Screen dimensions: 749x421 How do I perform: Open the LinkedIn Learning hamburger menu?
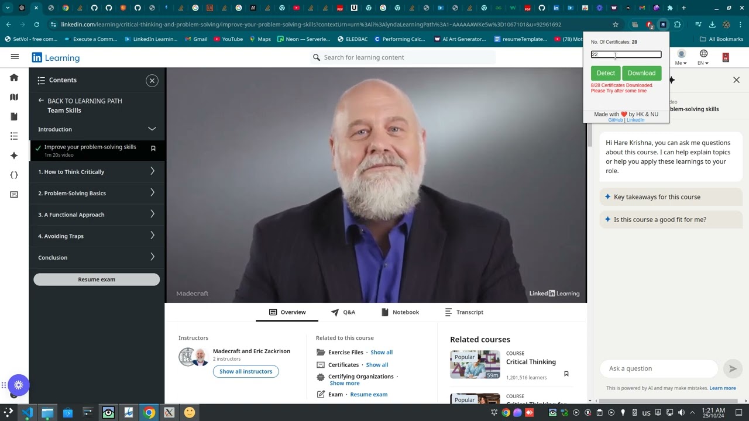click(15, 57)
